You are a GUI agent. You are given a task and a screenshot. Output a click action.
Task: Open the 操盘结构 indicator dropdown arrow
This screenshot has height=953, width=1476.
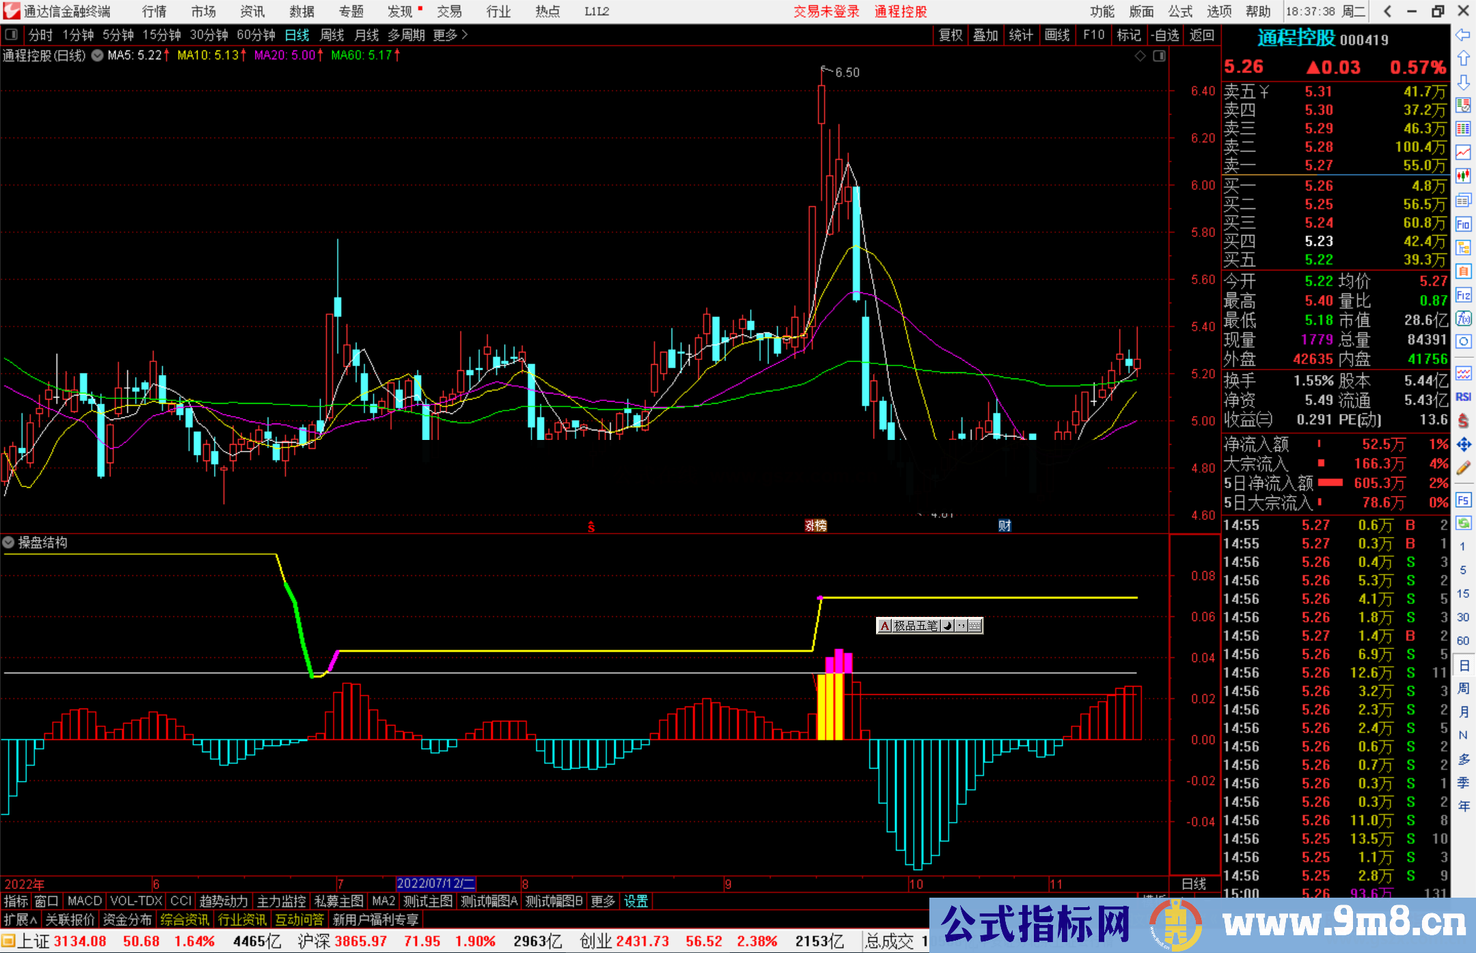click(9, 542)
